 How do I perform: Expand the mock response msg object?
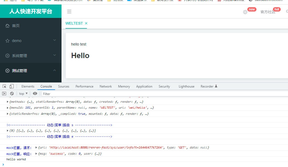pyautogui.click(x=36, y=154)
